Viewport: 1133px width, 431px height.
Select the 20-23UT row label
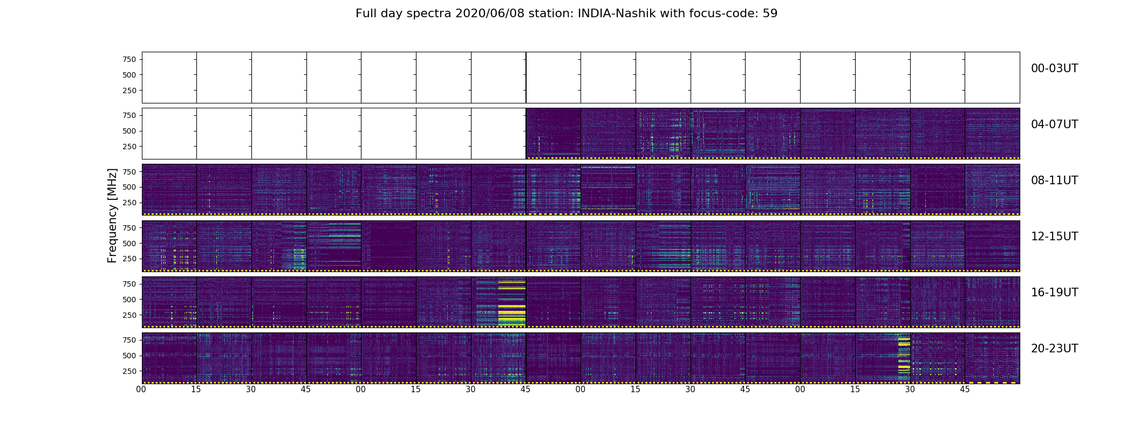(x=1054, y=349)
